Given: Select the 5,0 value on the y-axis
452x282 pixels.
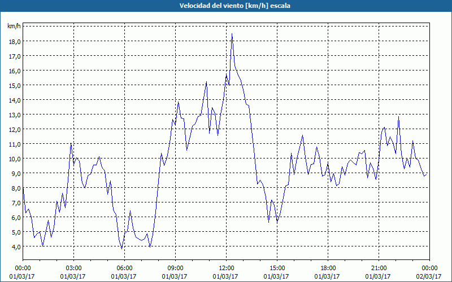Looking at the screenshot, I should click(x=16, y=232).
